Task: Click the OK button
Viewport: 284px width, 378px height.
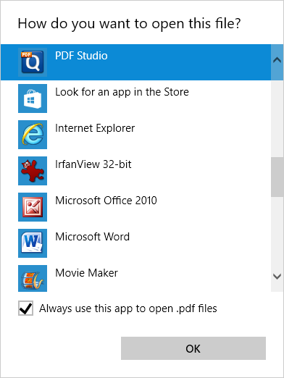Action: tap(193, 348)
